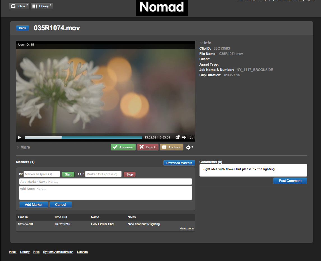
Task: Click the Marker In input field
Action: click(42, 174)
